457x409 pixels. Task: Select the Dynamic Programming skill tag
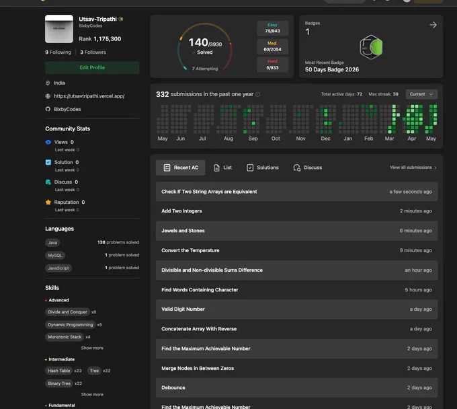71,325
